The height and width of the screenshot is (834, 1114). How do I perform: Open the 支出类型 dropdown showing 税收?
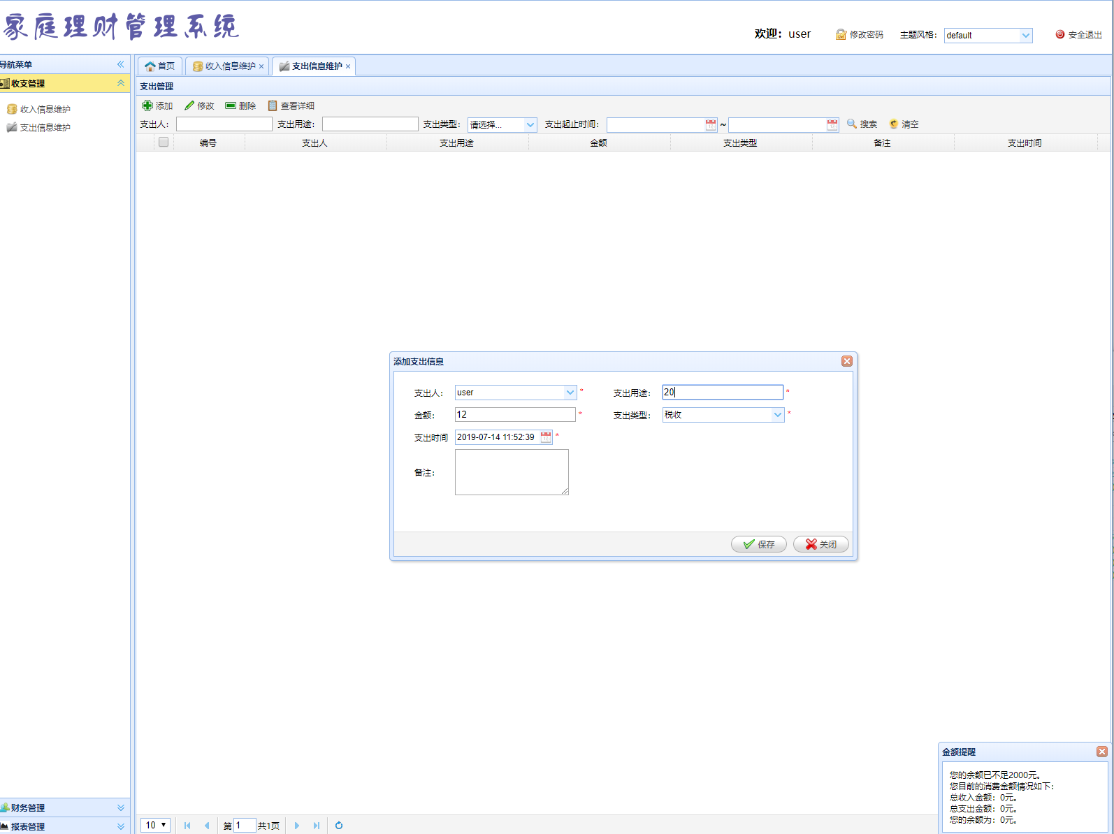[x=777, y=415]
